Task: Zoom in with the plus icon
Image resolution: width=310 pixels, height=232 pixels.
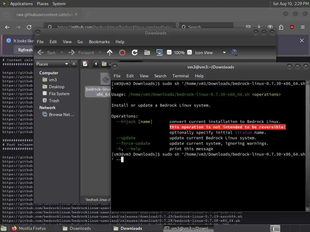Action: (x=190, y=52)
